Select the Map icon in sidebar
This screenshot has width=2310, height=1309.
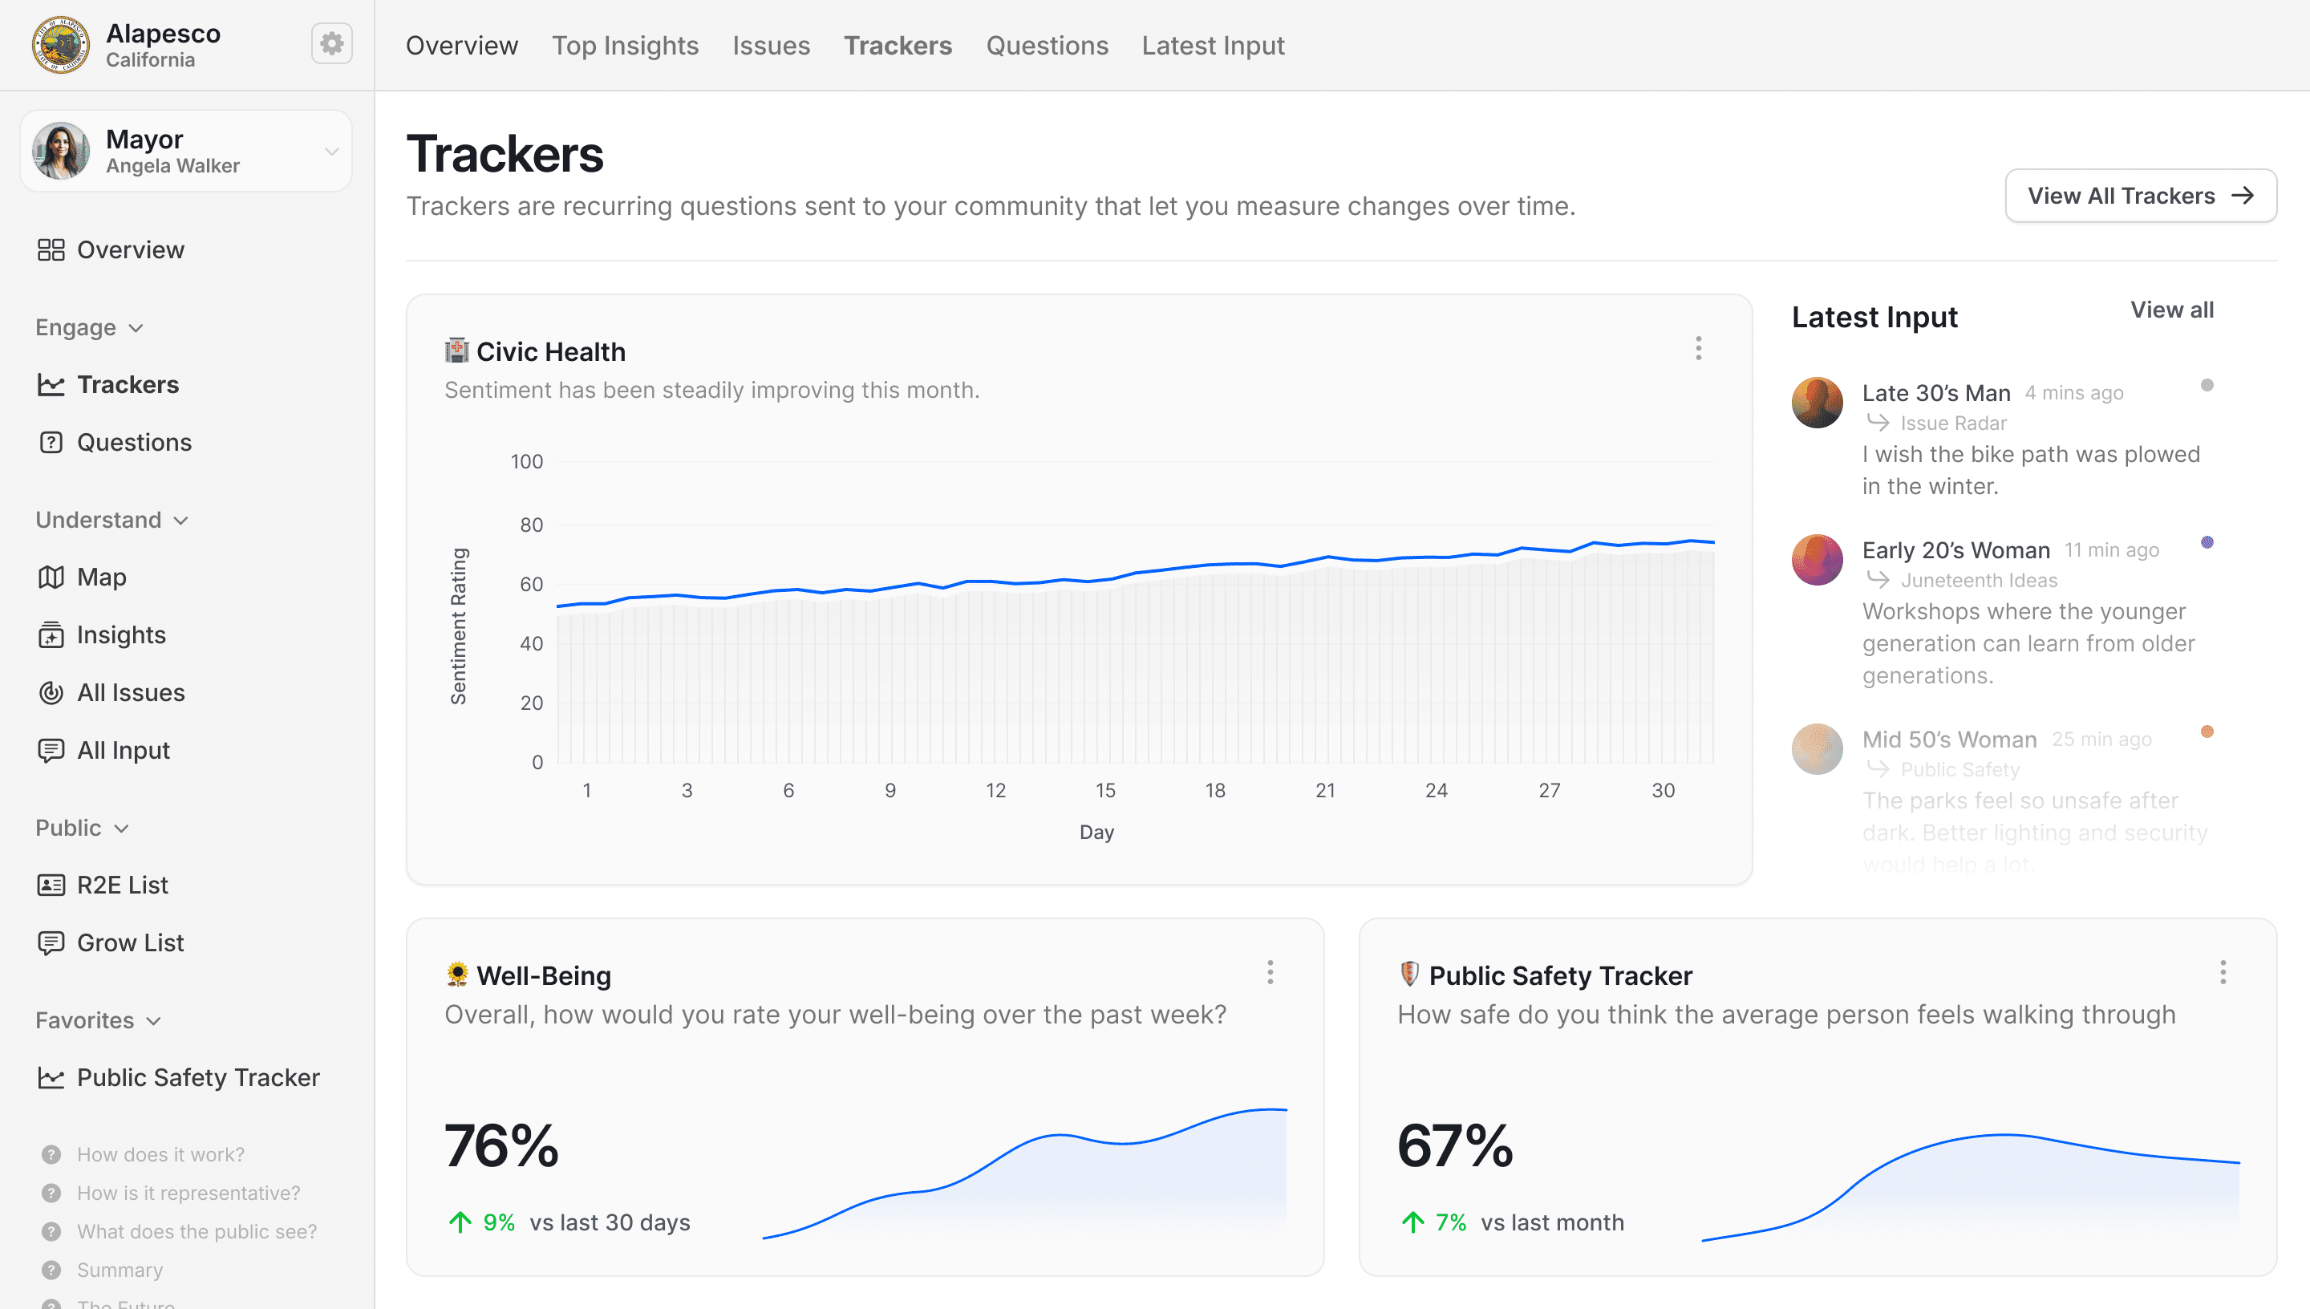pos(51,577)
